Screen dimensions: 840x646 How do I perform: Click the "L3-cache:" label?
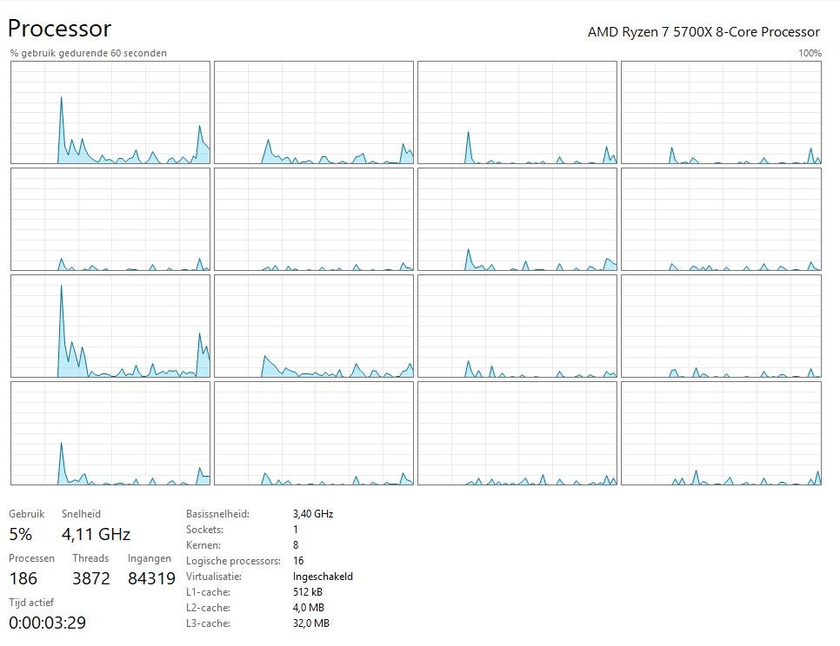pos(208,623)
